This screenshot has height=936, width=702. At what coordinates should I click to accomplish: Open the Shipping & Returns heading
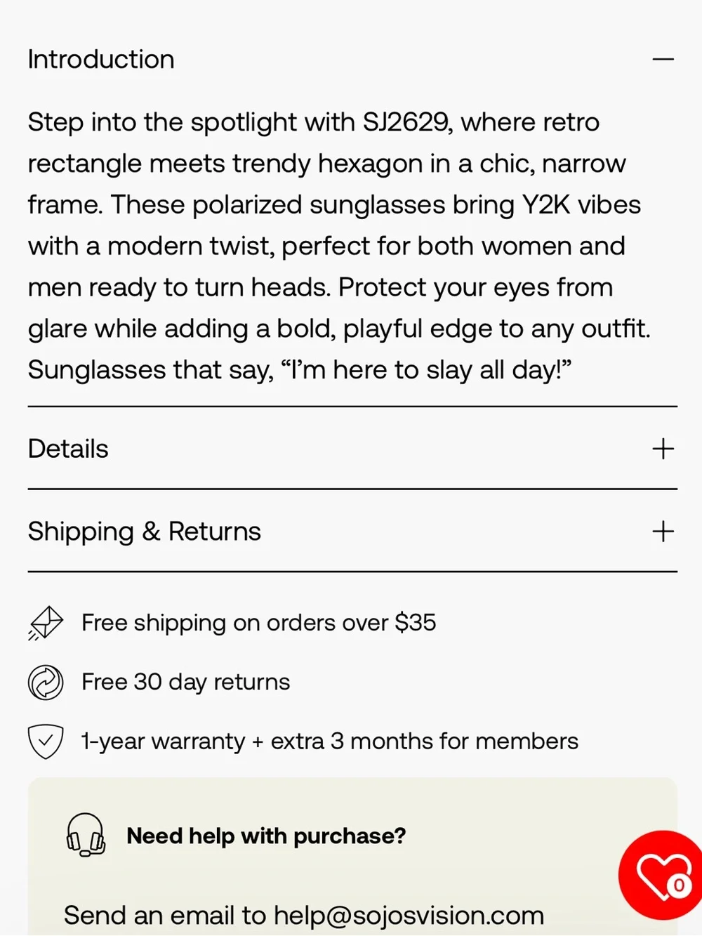(x=144, y=532)
